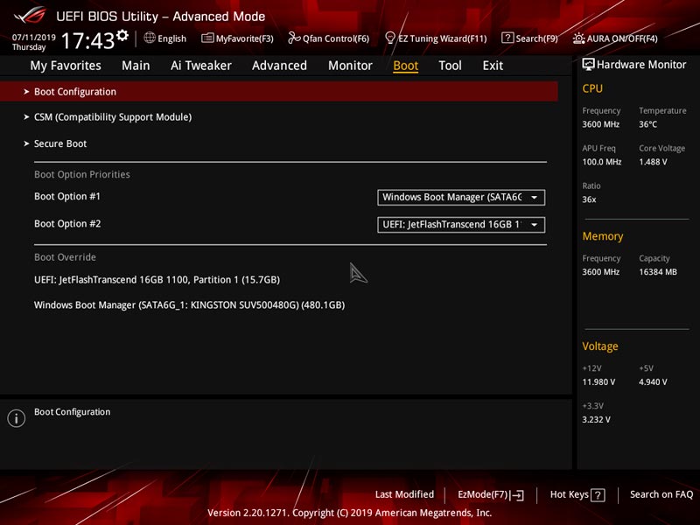The image size is (700, 525).
Task: Click Ratio value 36x
Action: pyautogui.click(x=589, y=199)
